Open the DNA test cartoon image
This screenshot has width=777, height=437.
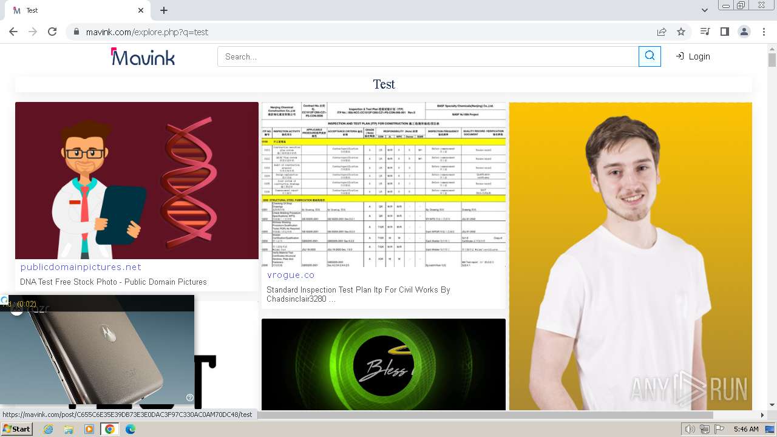point(137,180)
